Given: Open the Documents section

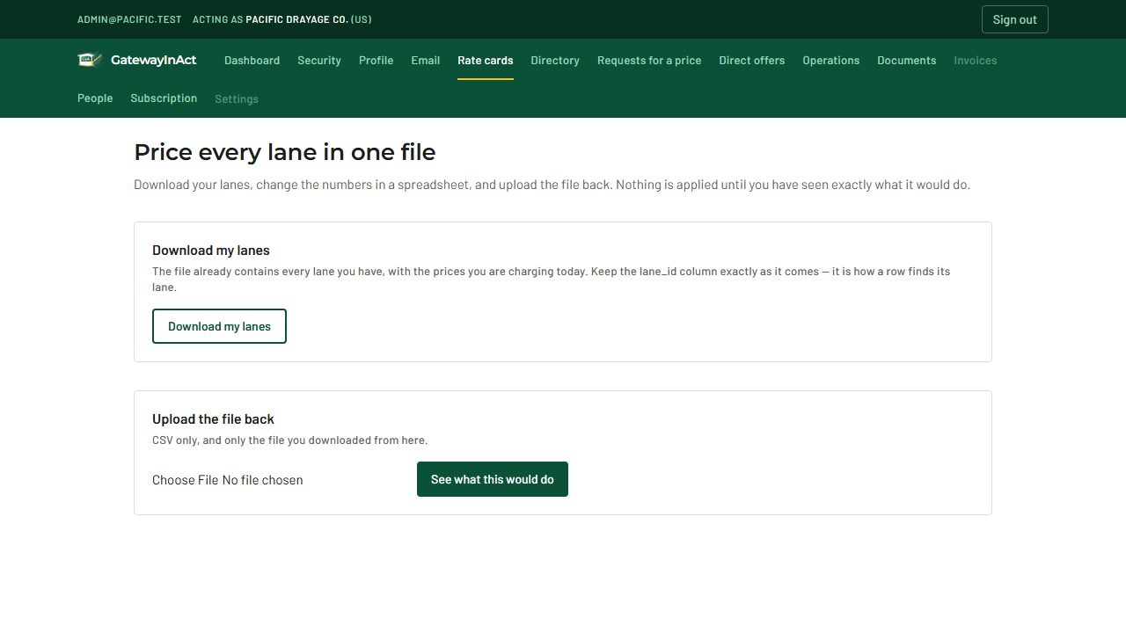Looking at the screenshot, I should pos(907,61).
